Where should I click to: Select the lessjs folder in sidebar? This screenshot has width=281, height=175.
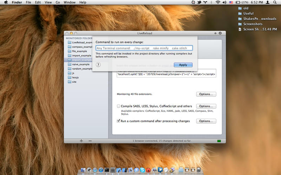coord(73,77)
